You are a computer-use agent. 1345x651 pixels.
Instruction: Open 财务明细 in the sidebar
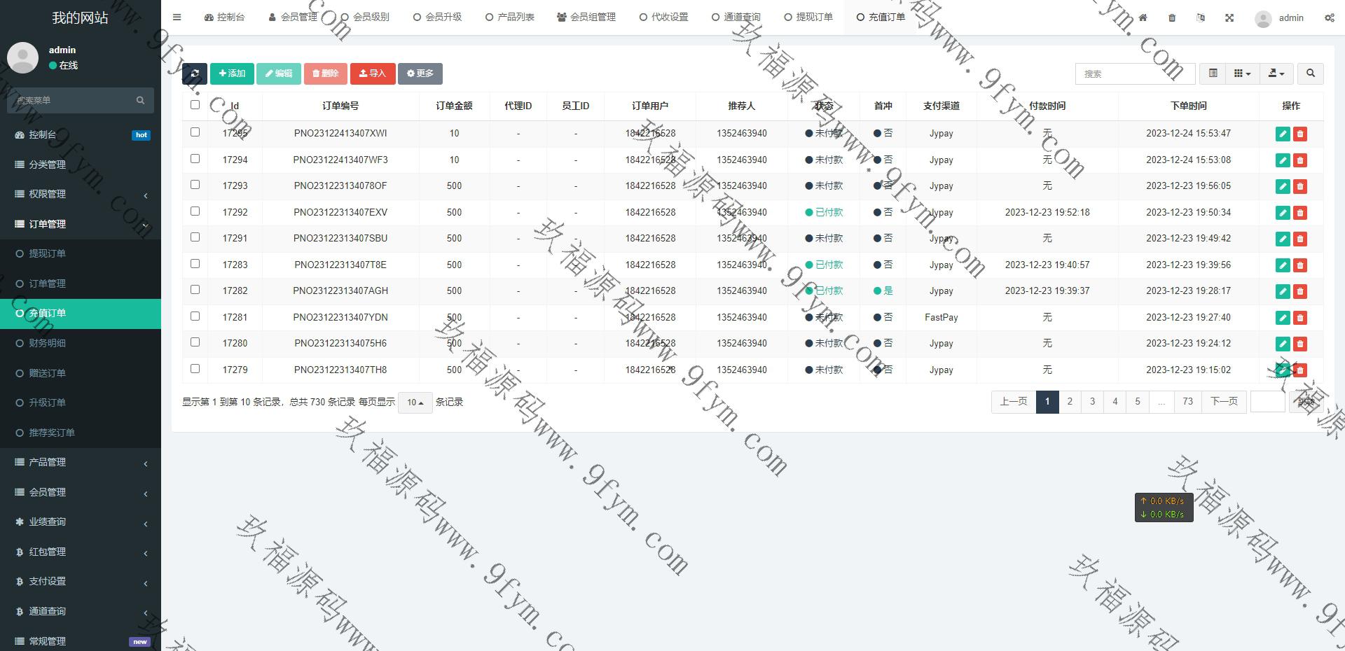point(47,343)
